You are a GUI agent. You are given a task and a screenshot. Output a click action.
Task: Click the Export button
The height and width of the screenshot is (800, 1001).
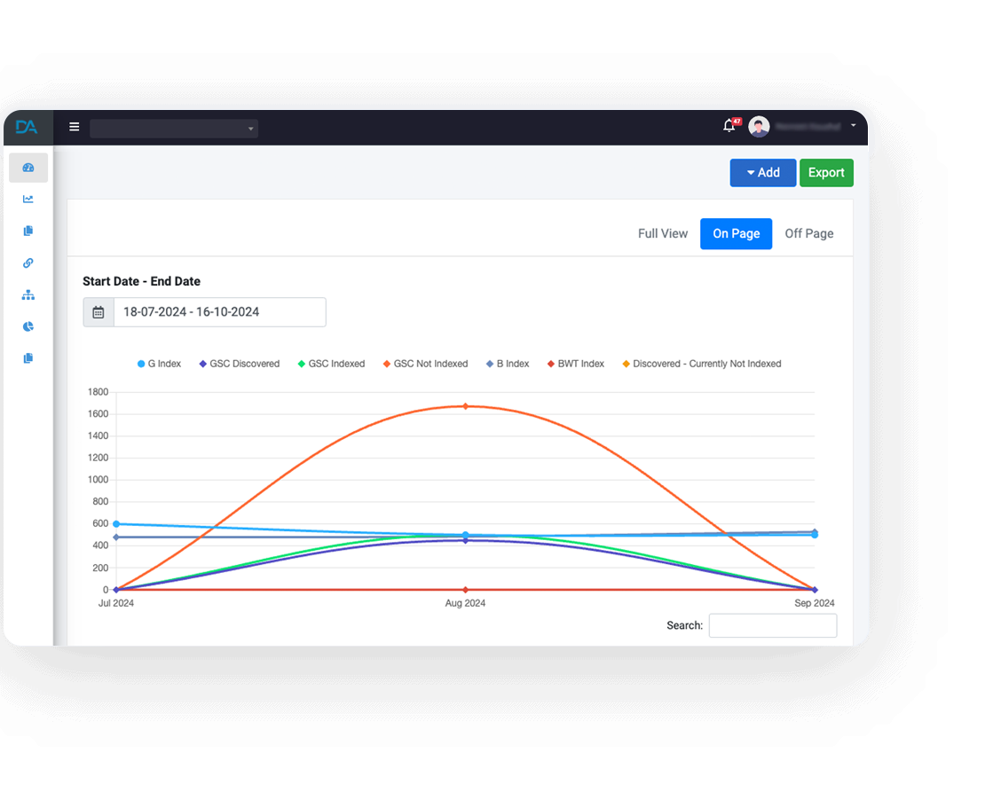(826, 172)
